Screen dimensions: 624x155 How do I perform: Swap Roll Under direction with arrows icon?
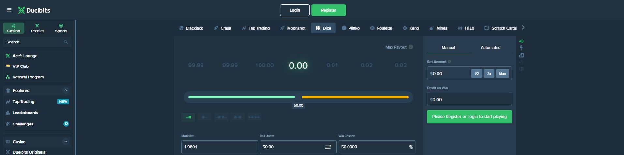[x=328, y=147]
